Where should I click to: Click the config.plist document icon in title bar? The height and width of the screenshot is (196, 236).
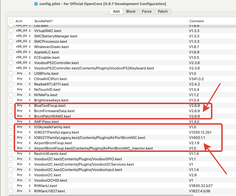36,4
